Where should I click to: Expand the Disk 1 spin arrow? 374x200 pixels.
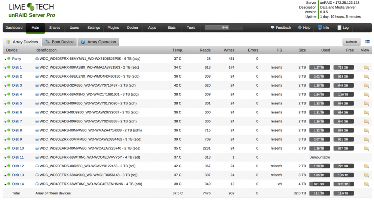[5, 68]
